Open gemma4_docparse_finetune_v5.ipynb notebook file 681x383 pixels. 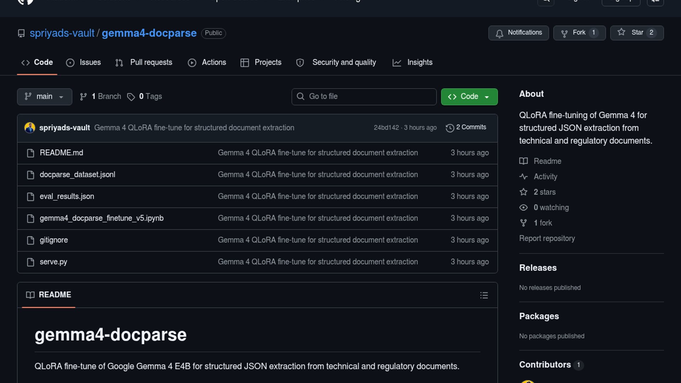[x=101, y=218]
